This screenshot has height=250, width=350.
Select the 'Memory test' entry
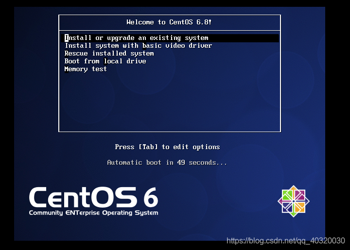[86, 69]
